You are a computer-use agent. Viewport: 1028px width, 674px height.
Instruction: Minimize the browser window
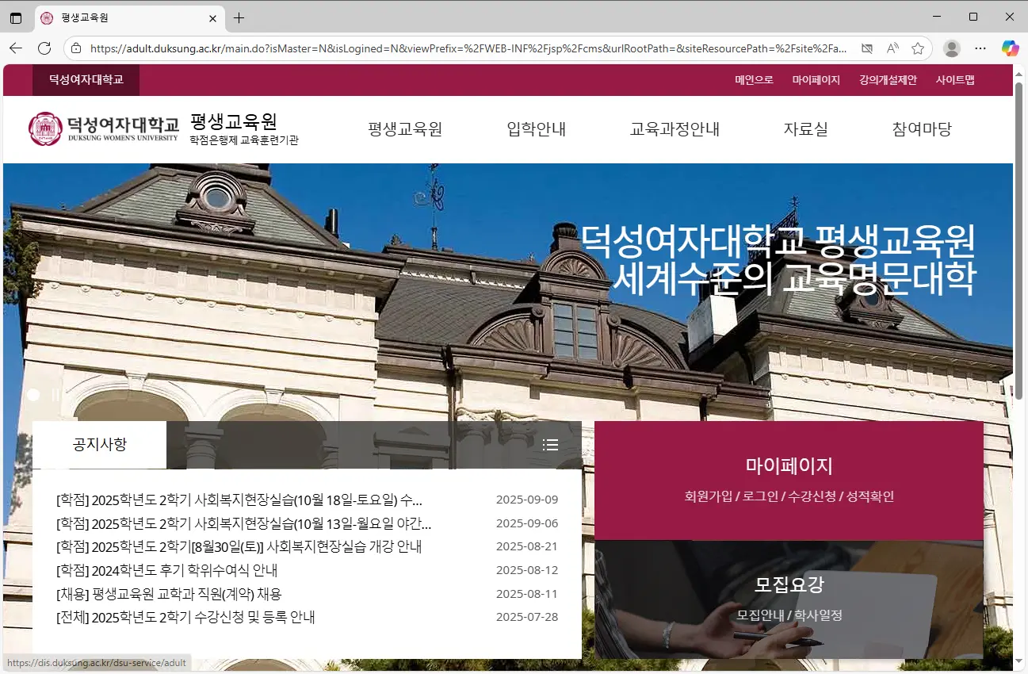(935, 17)
